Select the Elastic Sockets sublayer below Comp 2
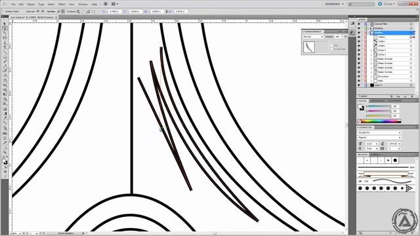 [385, 59]
